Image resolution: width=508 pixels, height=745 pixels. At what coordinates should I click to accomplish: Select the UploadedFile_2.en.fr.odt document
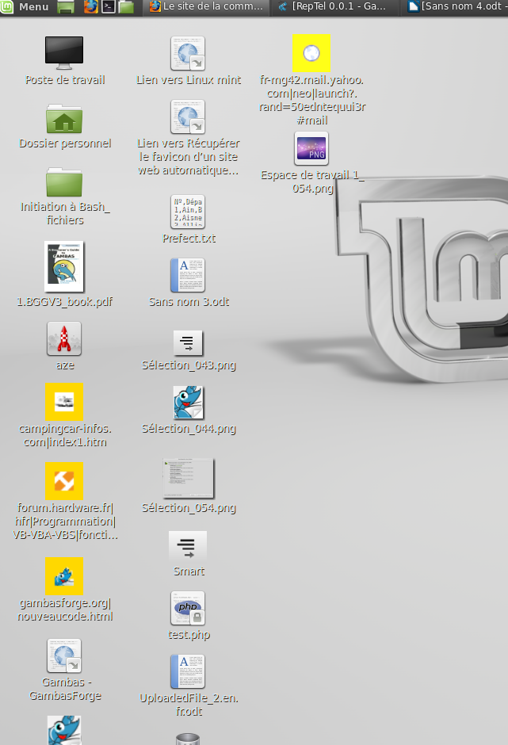click(x=188, y=671)
